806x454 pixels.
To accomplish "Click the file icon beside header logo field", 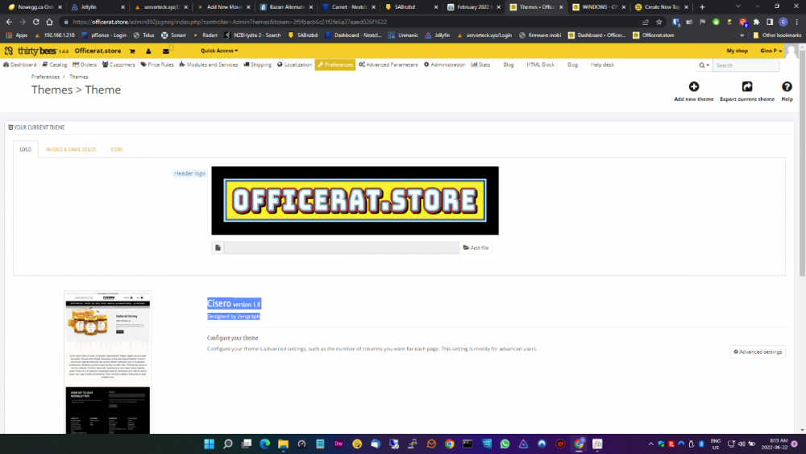I will (x=218, y=248).
